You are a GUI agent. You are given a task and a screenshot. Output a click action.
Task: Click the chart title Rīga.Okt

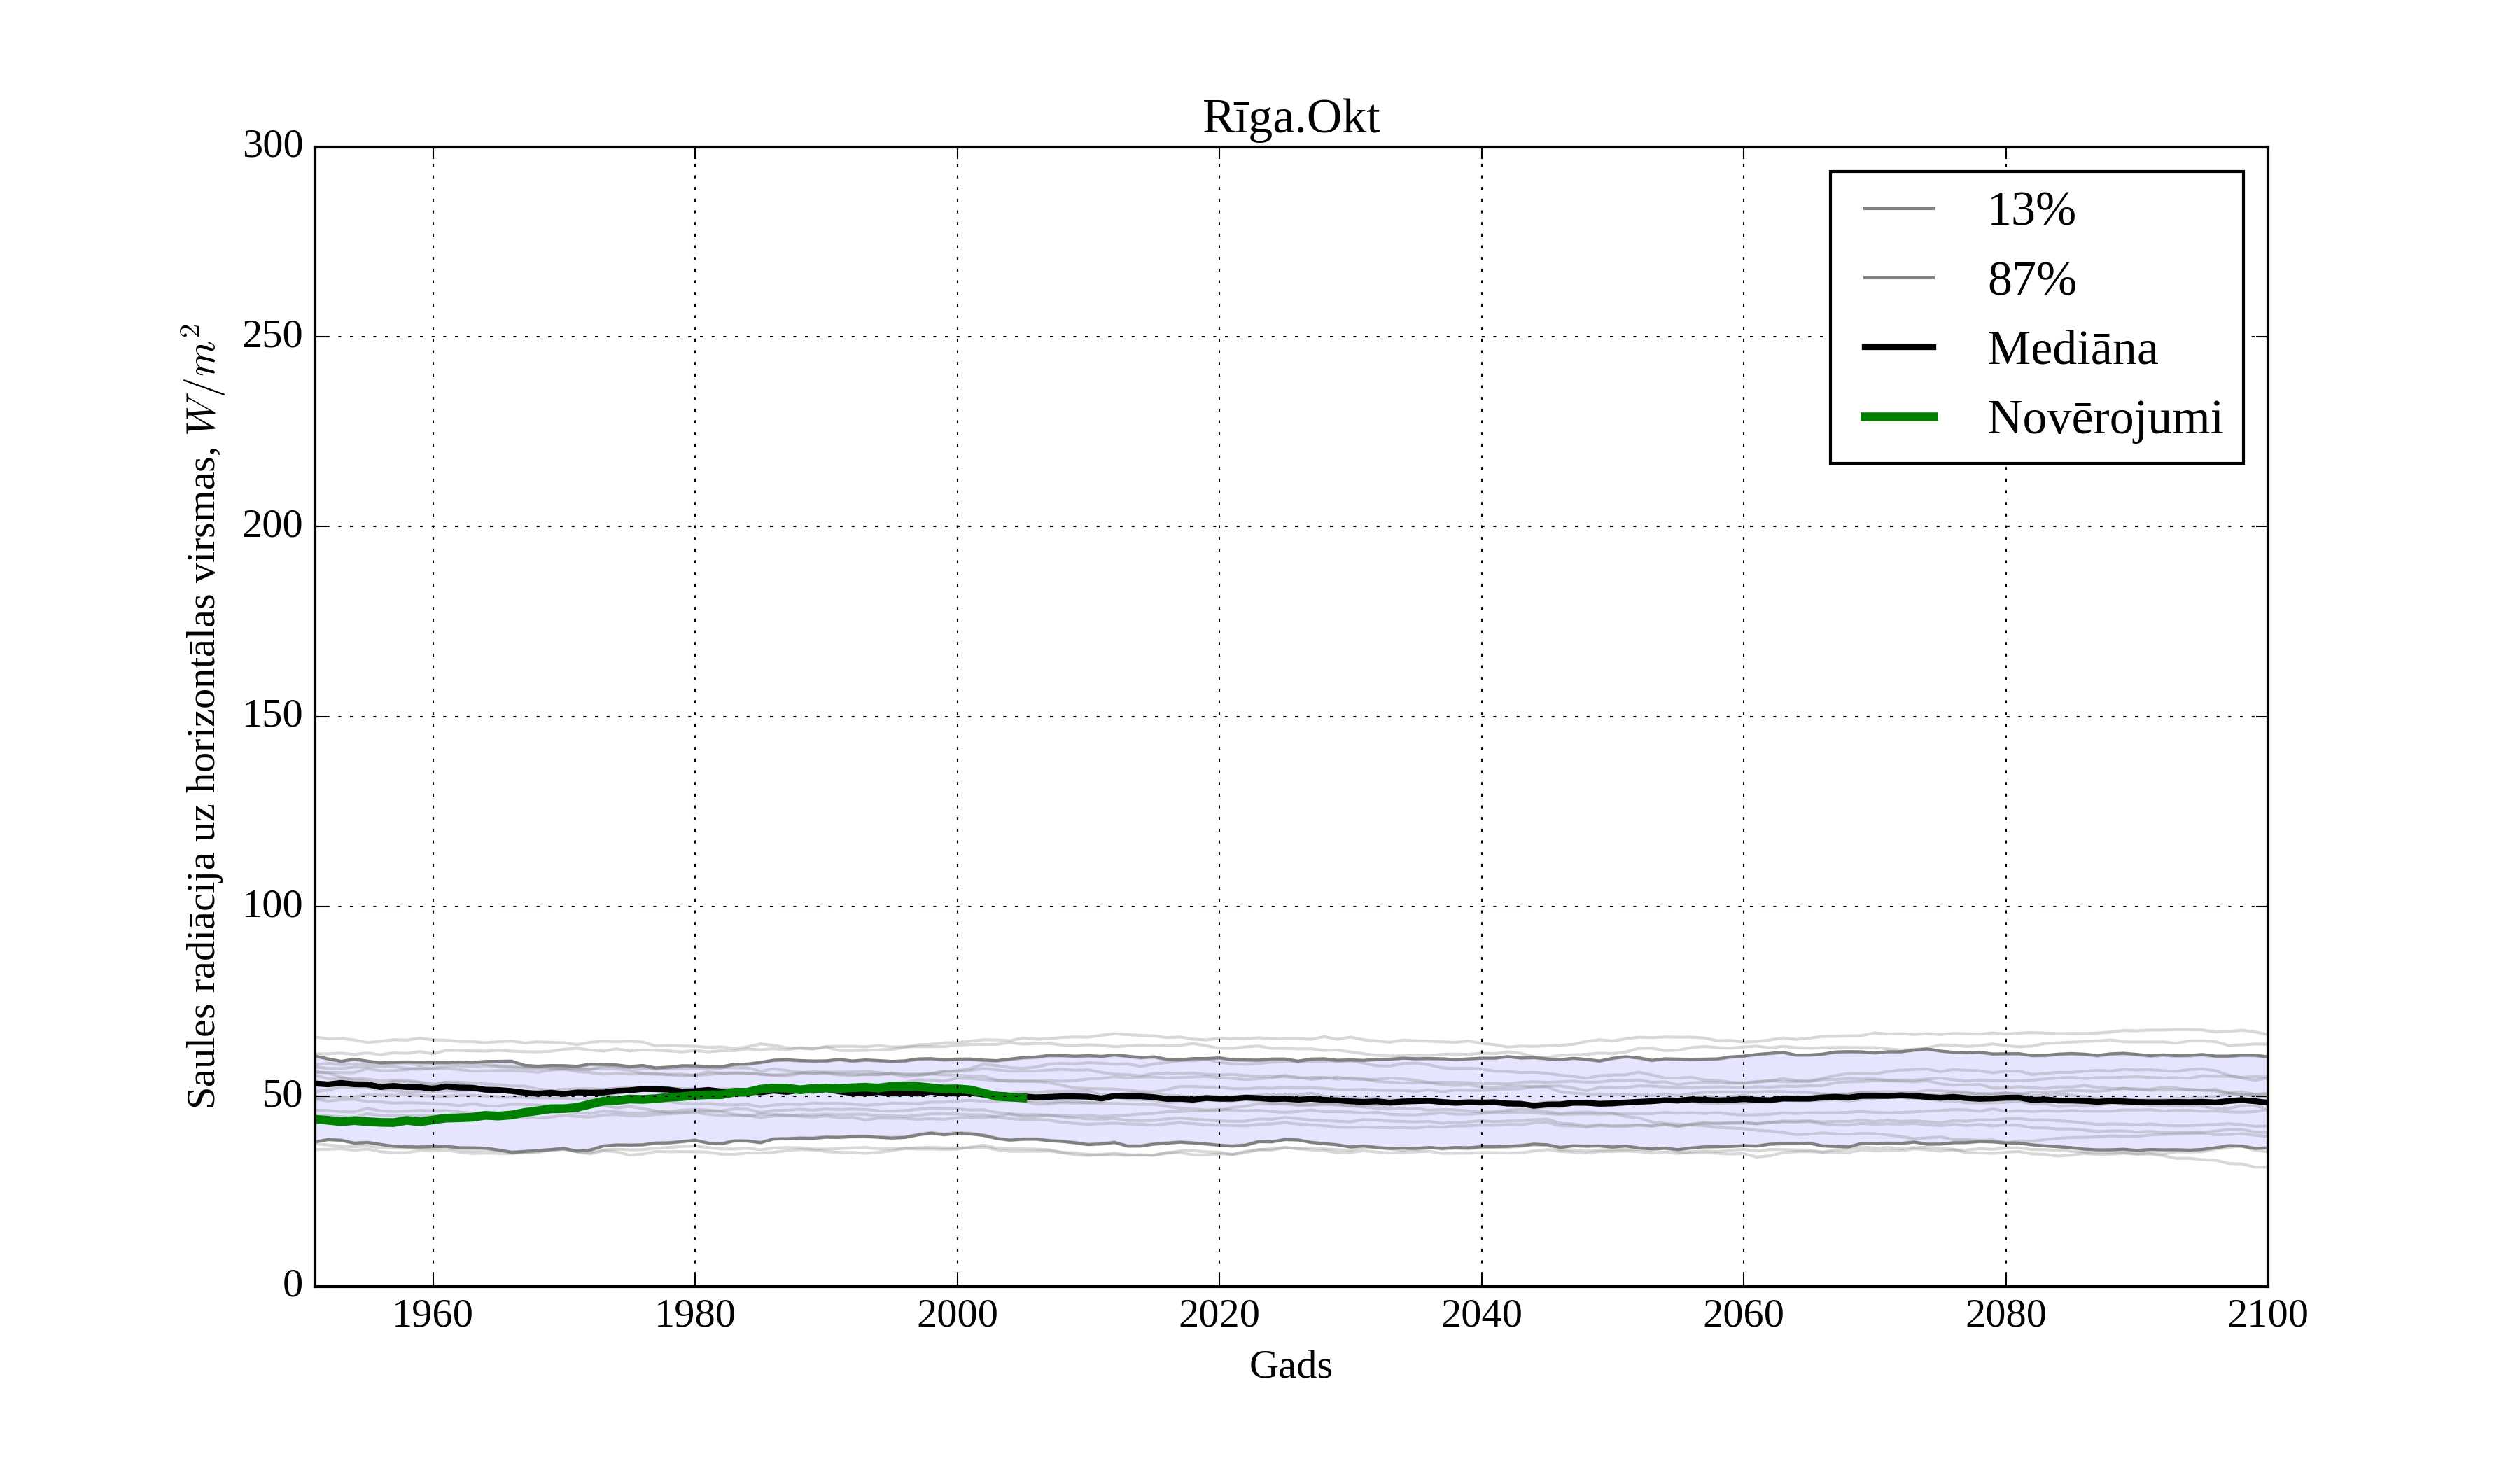point(1290,118)
